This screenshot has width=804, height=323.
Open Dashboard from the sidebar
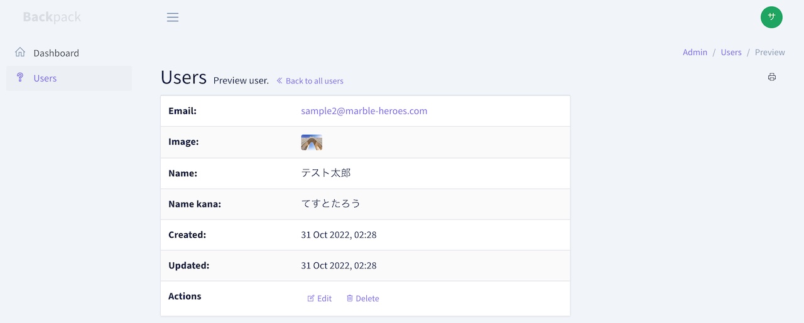[56, 53]
